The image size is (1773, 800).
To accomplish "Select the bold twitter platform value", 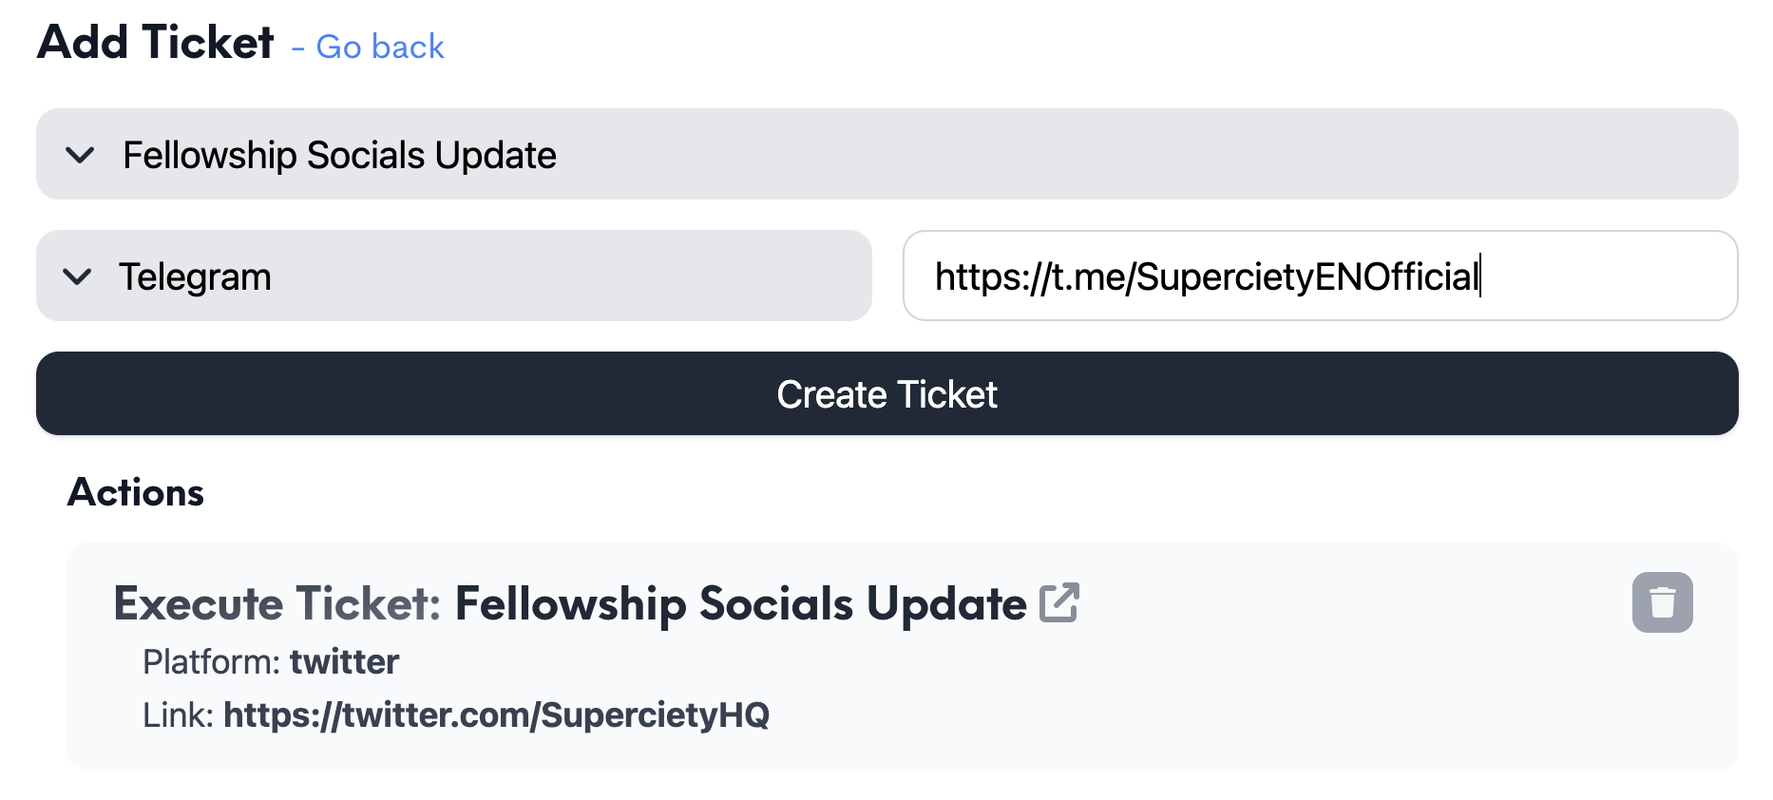I will click(x=344, y=661).
